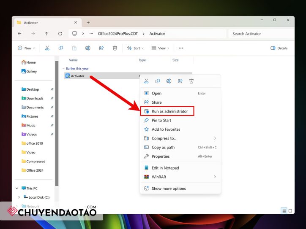This screenshot has width=306, height=229.
Task: Click the Rename icon in the context menu
Action: point(169,81)
